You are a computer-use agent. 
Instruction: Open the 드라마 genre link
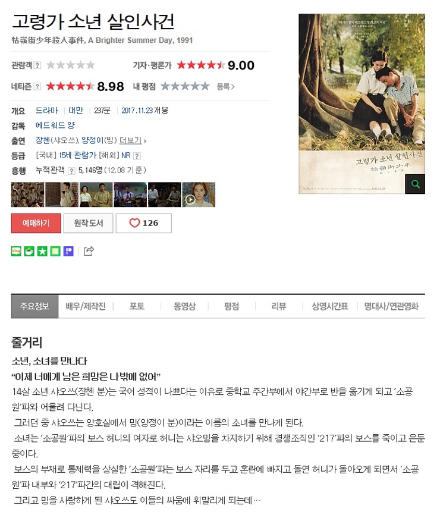pyautogui.click(x=46, y=111)
